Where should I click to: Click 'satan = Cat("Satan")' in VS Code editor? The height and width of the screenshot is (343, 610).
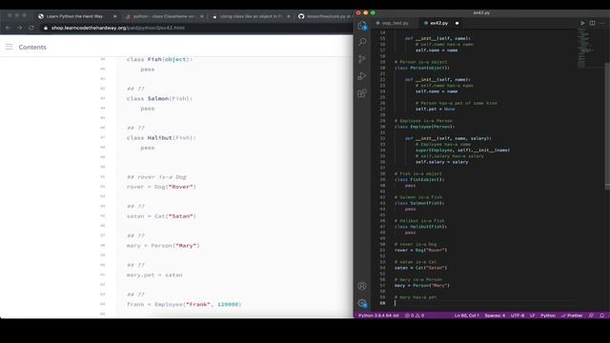[420, 268]
